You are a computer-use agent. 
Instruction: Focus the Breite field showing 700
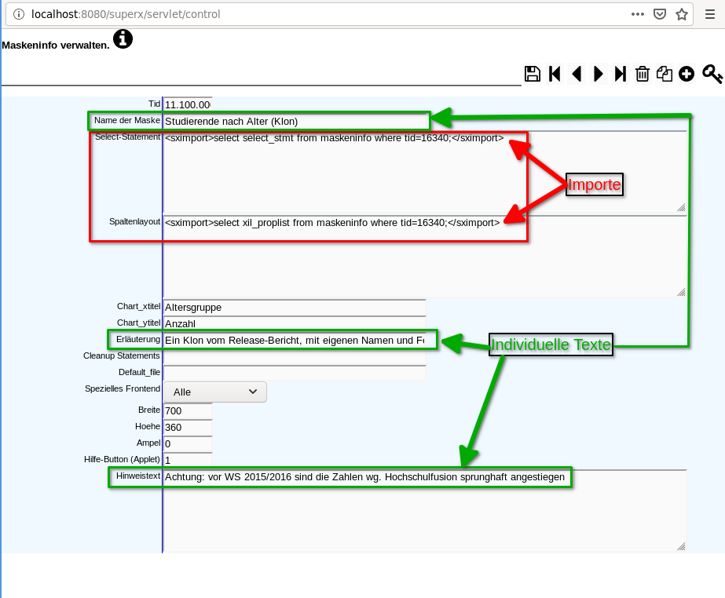188,411
